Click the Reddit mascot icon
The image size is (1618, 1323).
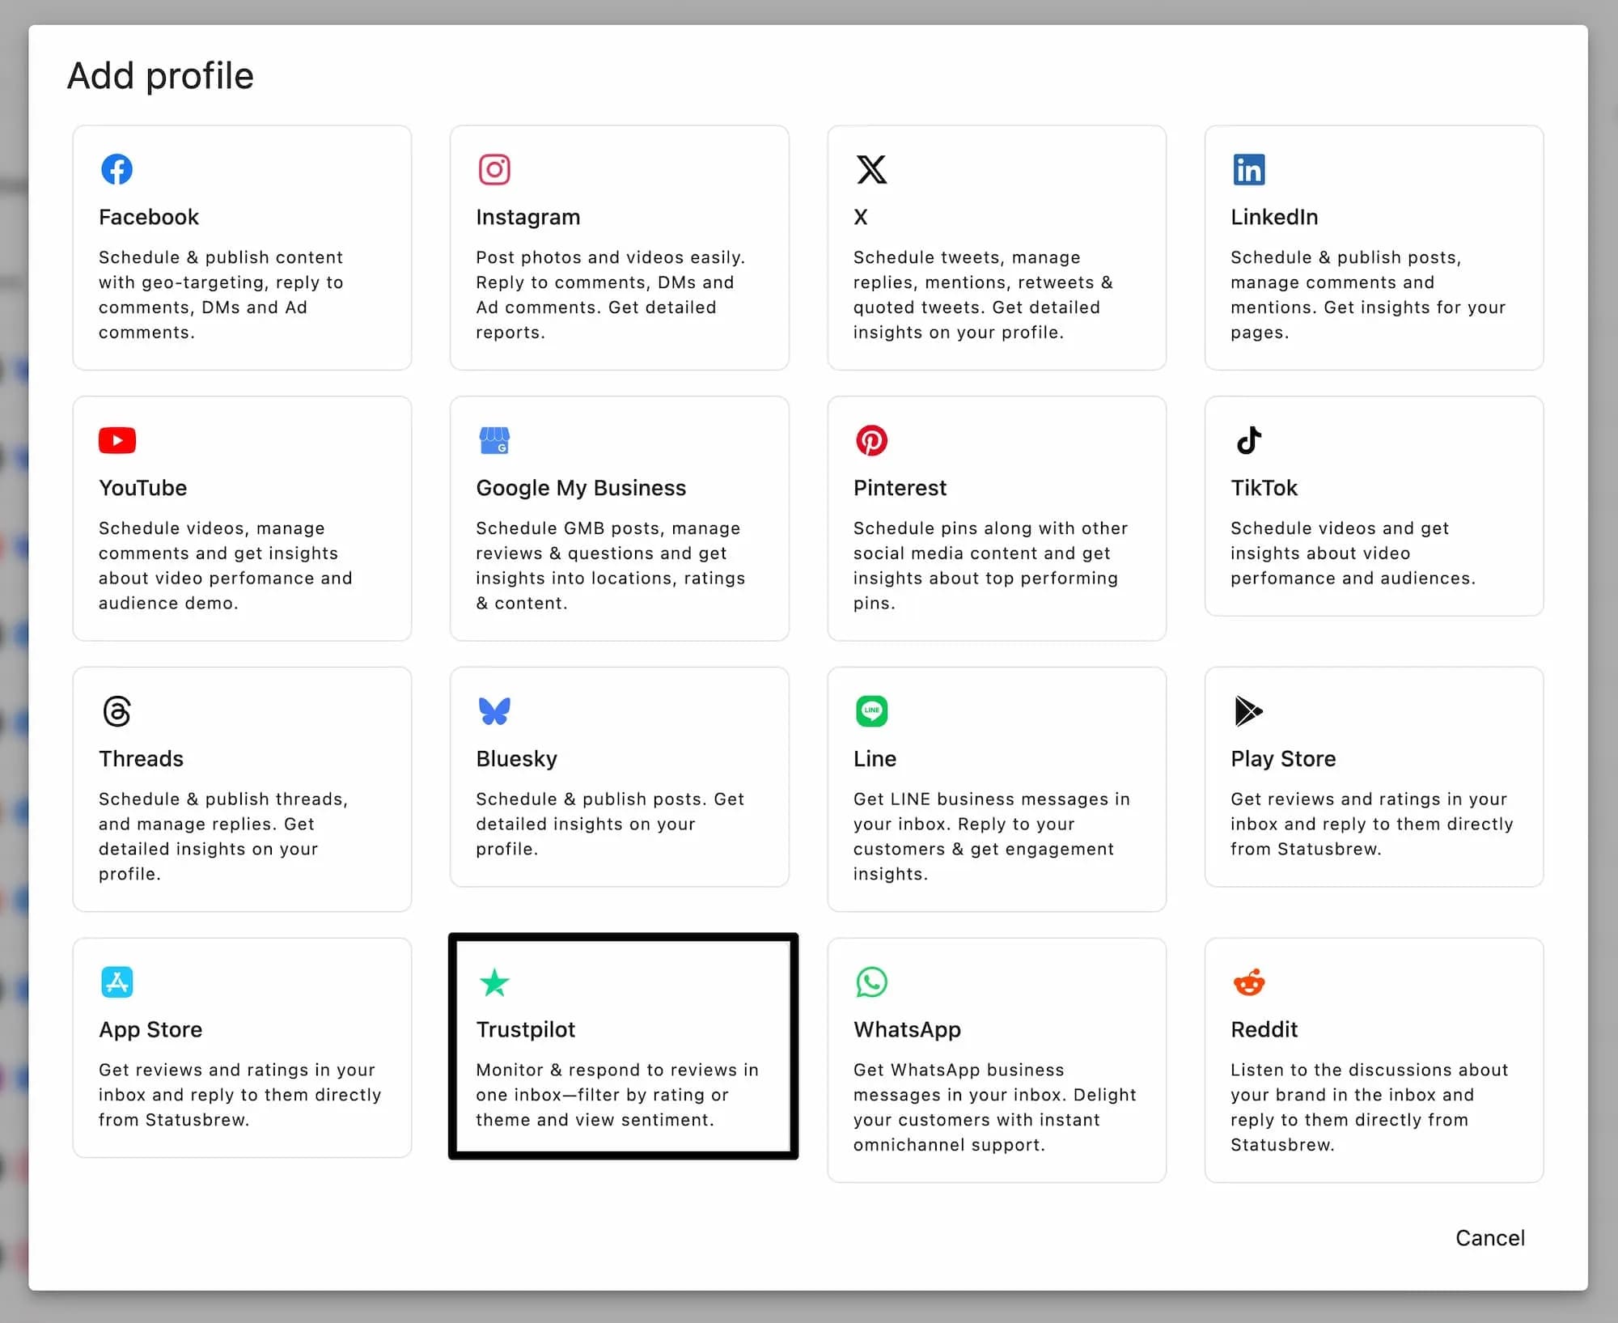(x=1248, y=982)
